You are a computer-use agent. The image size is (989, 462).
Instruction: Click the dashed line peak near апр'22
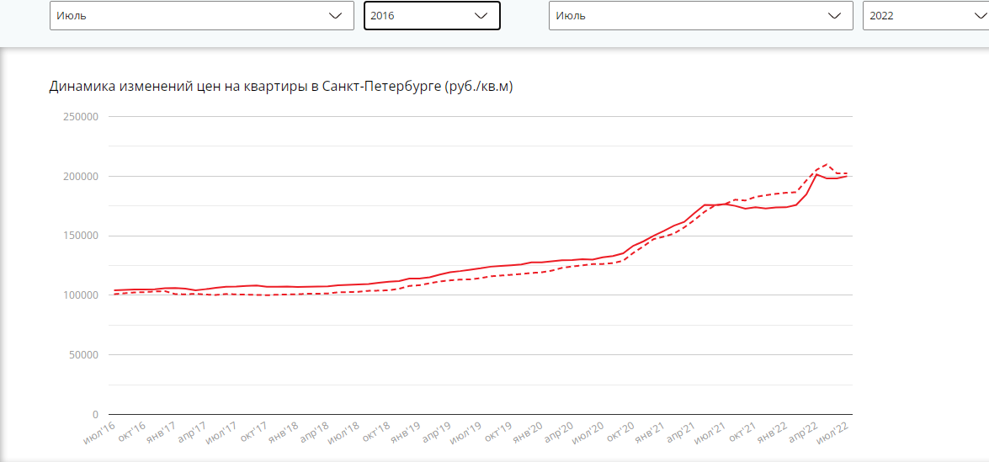click(827, 164)
